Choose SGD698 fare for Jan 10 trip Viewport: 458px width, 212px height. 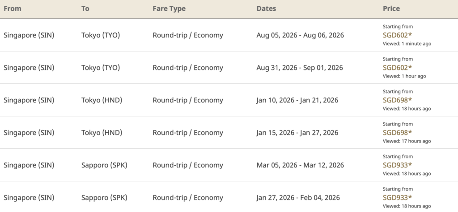[x=397, y=100]
